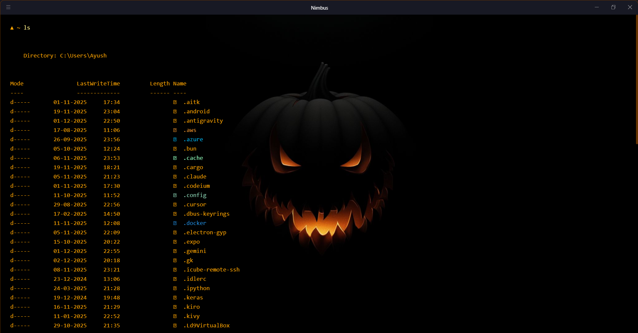Click the date 29-08-2025 in the .cursor row
This screenshot has width=638, height=333.
pyautogui.click(x=70, y=205)
